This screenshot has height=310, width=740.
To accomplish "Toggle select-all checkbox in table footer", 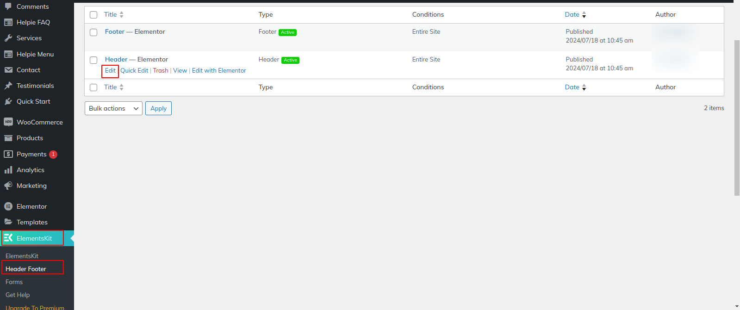I will pos(93,87).
